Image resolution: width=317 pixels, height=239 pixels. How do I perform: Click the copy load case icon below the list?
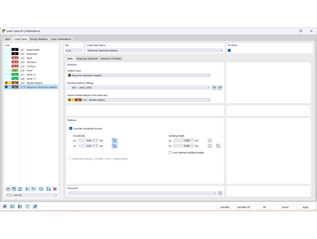pyautogui.click(x=14, y=189)
